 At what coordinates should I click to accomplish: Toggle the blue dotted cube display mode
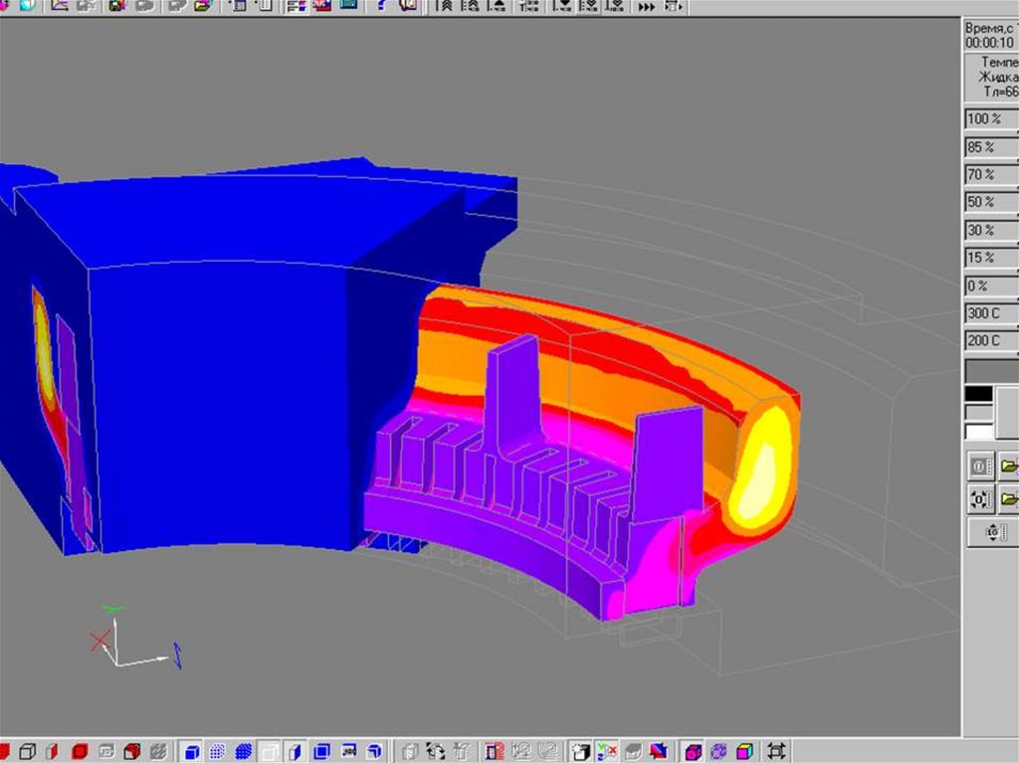point(217,751)
